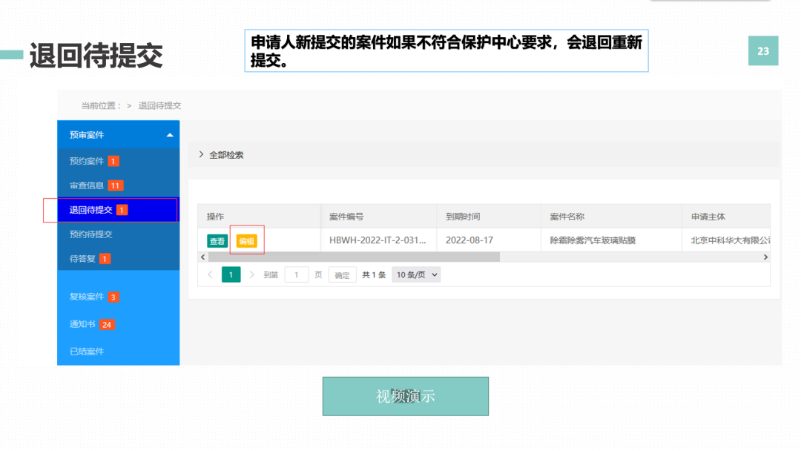The height and width of the screenshot is (451, 801).
Task: Click the green 查看 button
Action: point(217,241)
